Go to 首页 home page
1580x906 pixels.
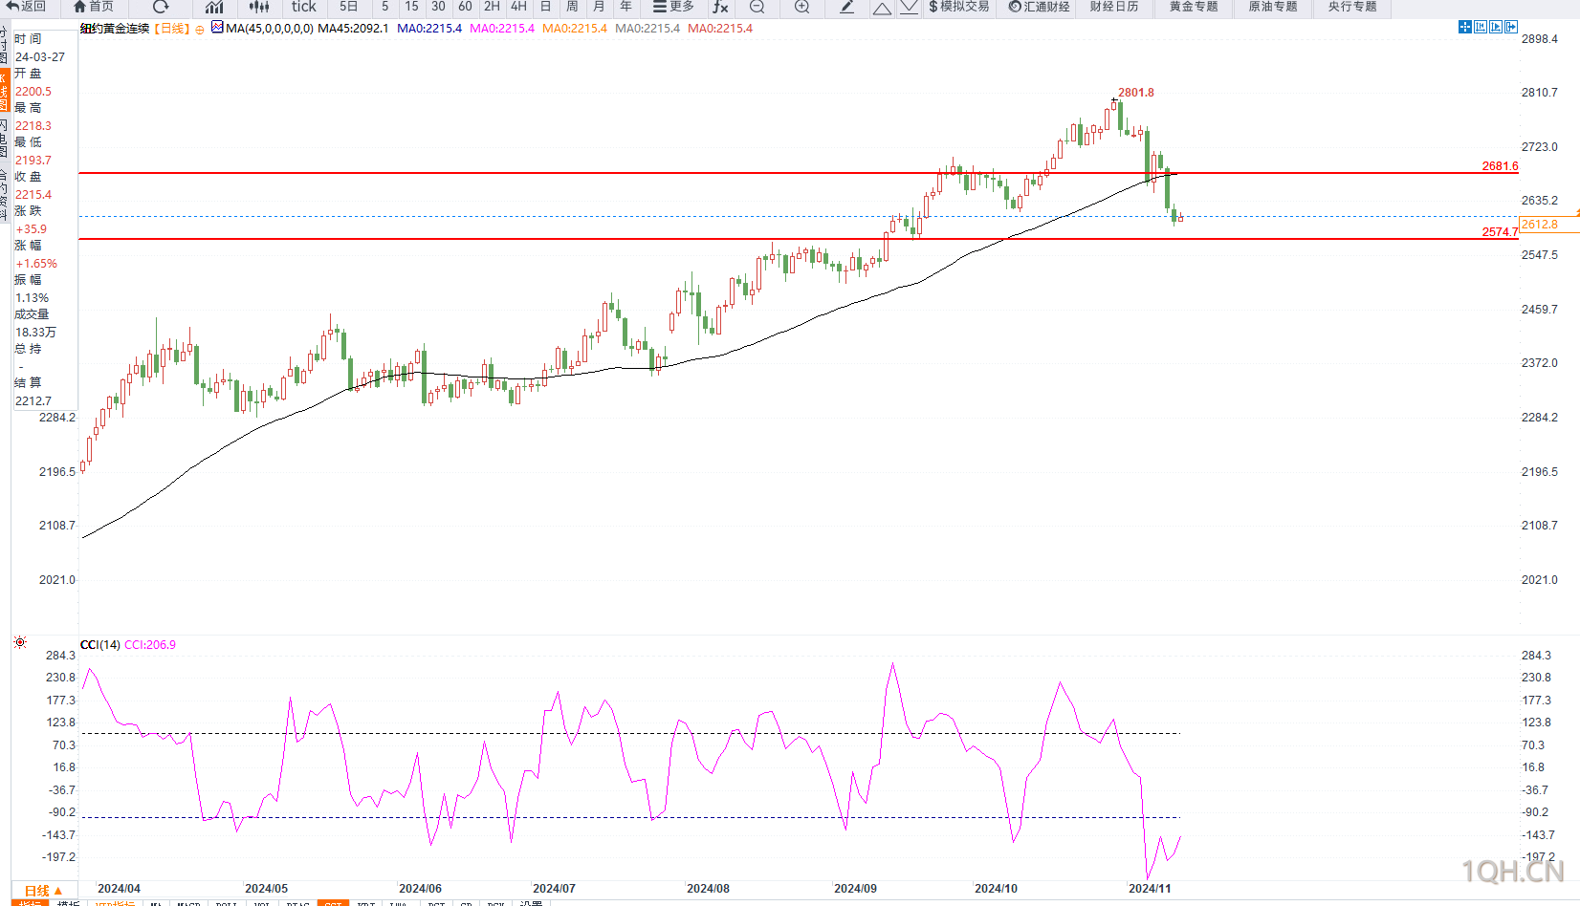94,7
